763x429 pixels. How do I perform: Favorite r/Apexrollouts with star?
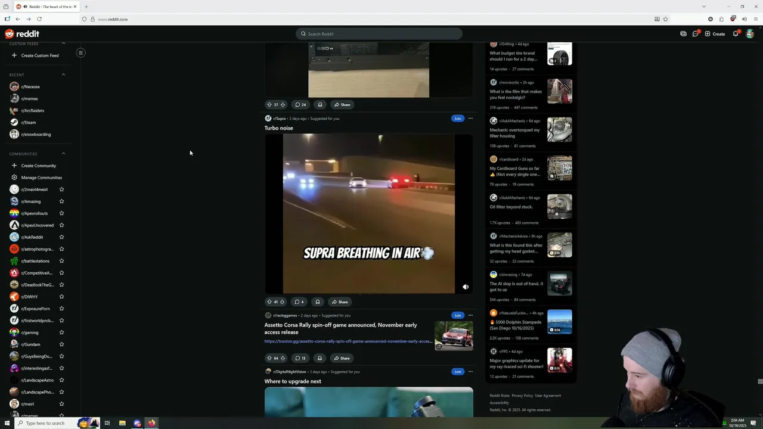click(61, 213)
